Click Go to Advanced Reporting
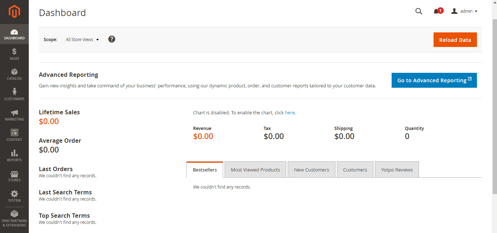Image resolution: width=497 pixels, height=233 pixels. pyautogui.click(x=434, y=80)
